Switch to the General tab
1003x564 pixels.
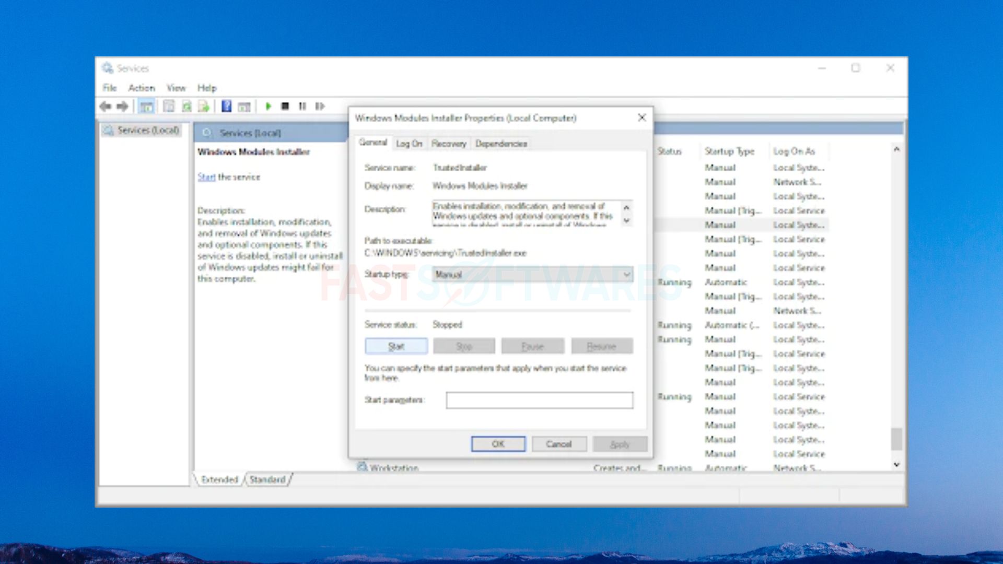[x=373, y=143]
